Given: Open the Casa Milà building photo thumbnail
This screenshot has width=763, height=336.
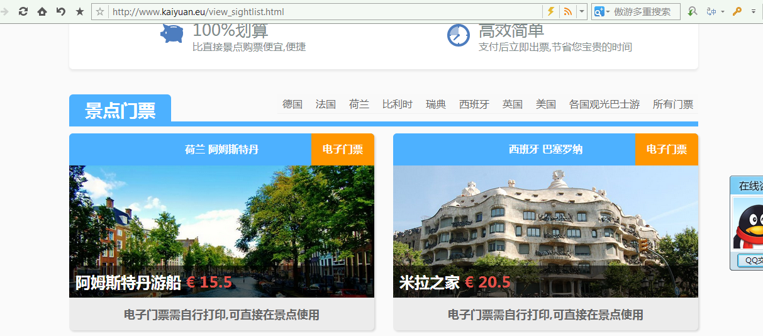Looking at the screenshot, I should click(x=545, y=232).
